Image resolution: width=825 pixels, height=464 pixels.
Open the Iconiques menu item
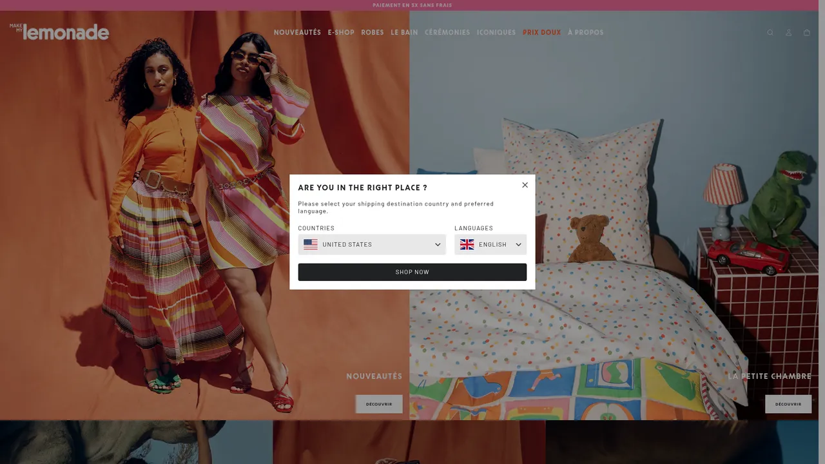(x=496, y=32)
